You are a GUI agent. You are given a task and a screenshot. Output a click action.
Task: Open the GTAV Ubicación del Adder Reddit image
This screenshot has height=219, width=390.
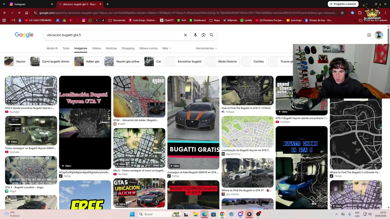pos(139,96)
